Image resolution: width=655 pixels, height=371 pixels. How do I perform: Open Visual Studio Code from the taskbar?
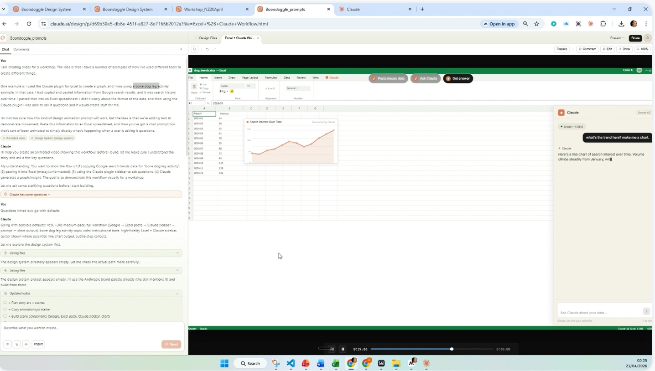pos(291,363)
